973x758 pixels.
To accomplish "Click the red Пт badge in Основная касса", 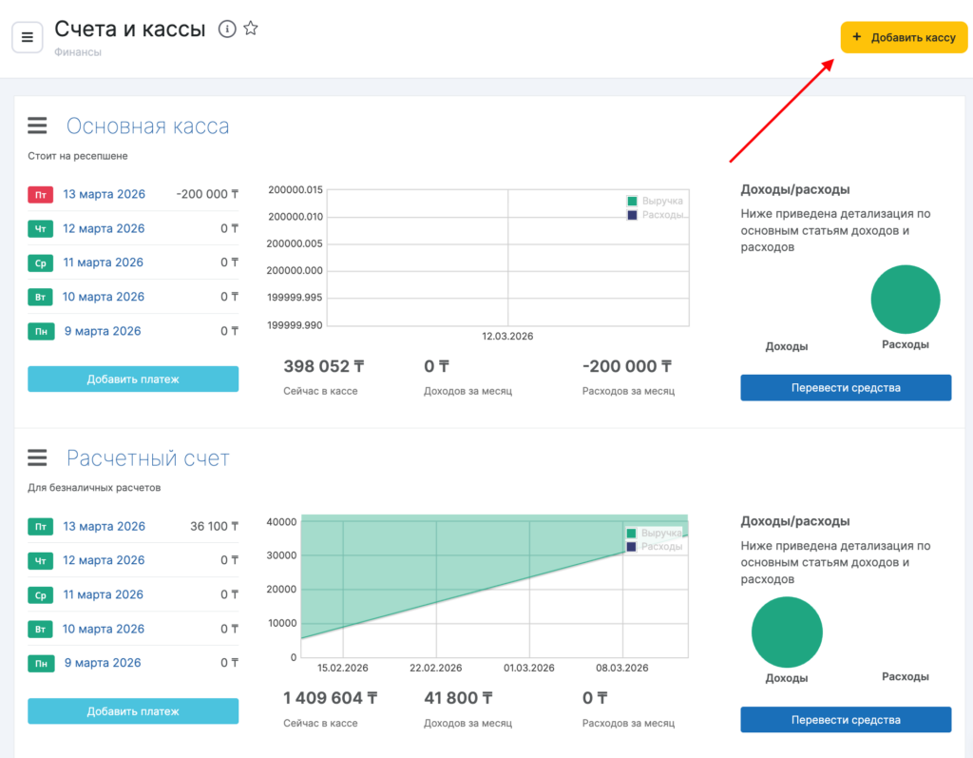I will point(41,195).
